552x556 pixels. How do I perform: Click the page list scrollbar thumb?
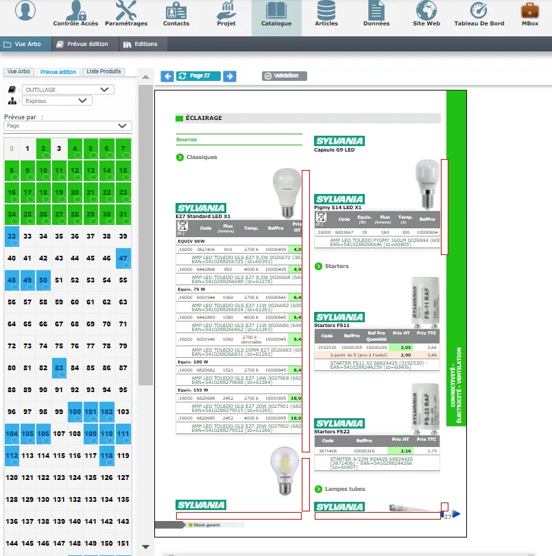[145, 235]
